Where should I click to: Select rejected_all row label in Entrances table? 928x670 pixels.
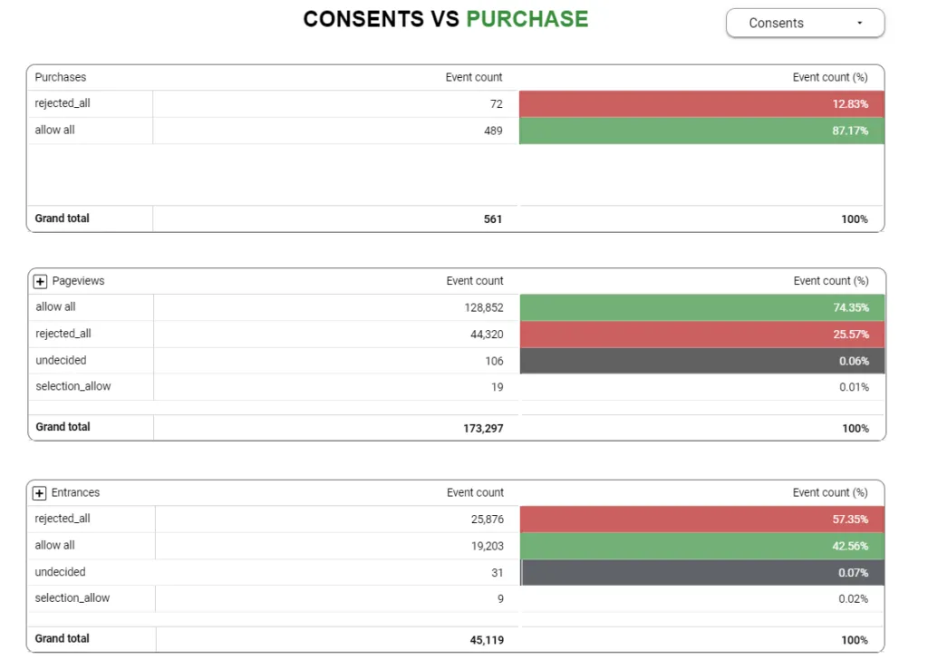[x=63, y=519]
